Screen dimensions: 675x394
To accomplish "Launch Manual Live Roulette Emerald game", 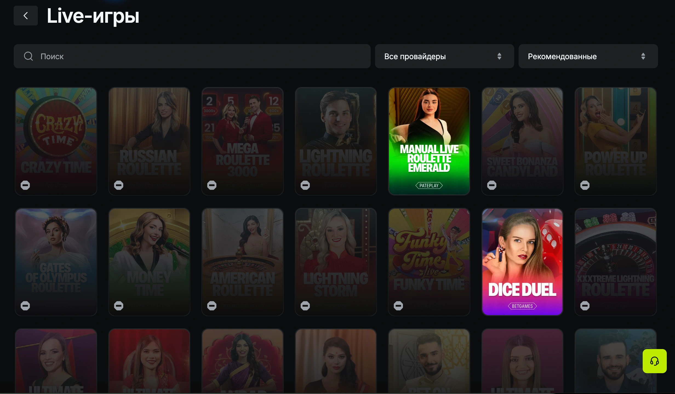I will pyautogui.click(x=429, y=141).
